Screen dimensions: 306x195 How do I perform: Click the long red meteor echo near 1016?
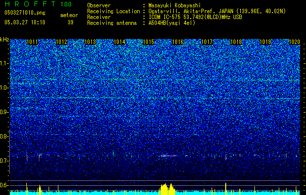pos(168,156)
